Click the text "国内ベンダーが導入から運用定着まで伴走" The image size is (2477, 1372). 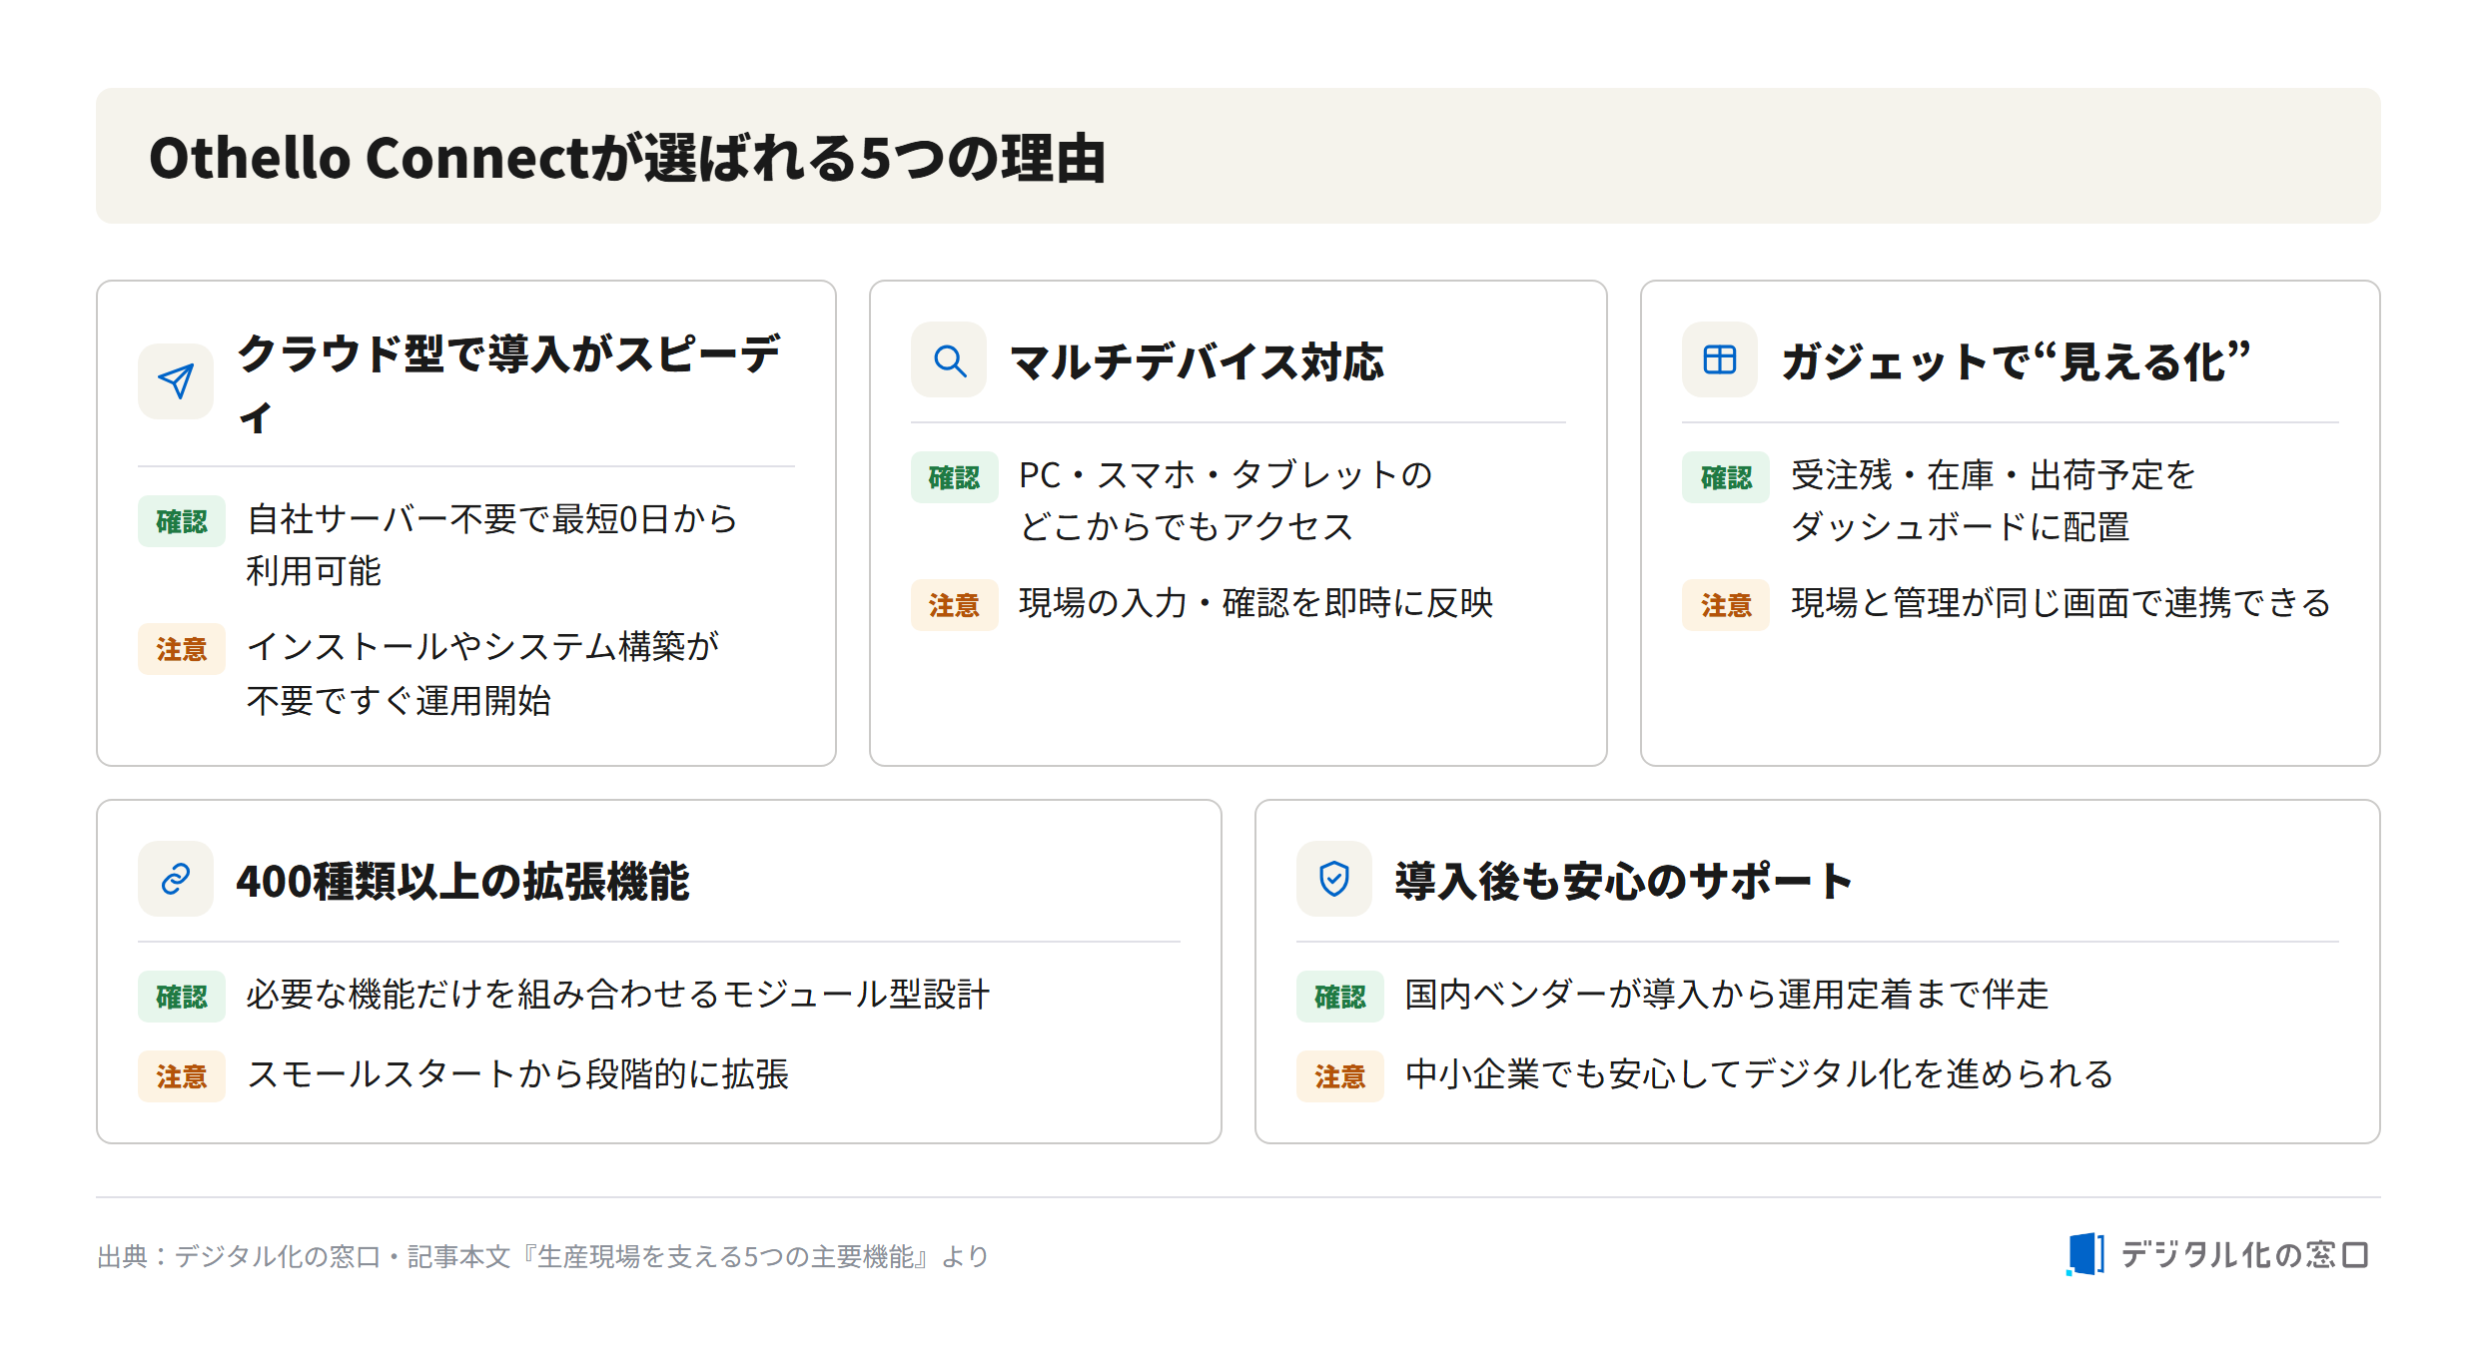point(1727,995)
